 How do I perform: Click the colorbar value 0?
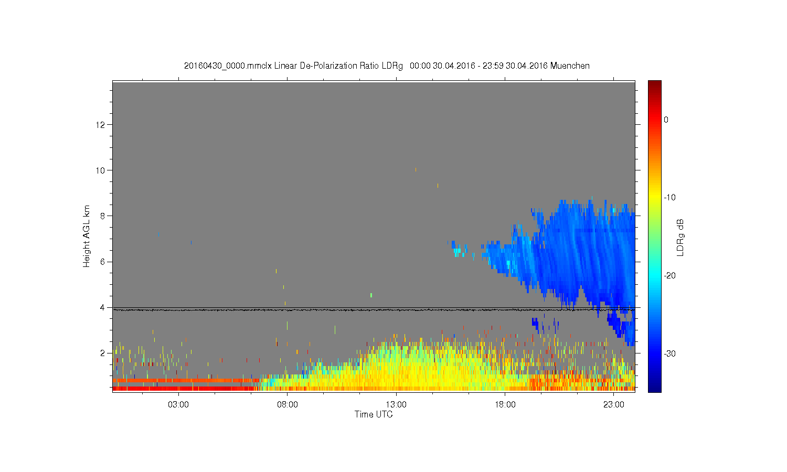pyautogui.click(x=666, y=120)
